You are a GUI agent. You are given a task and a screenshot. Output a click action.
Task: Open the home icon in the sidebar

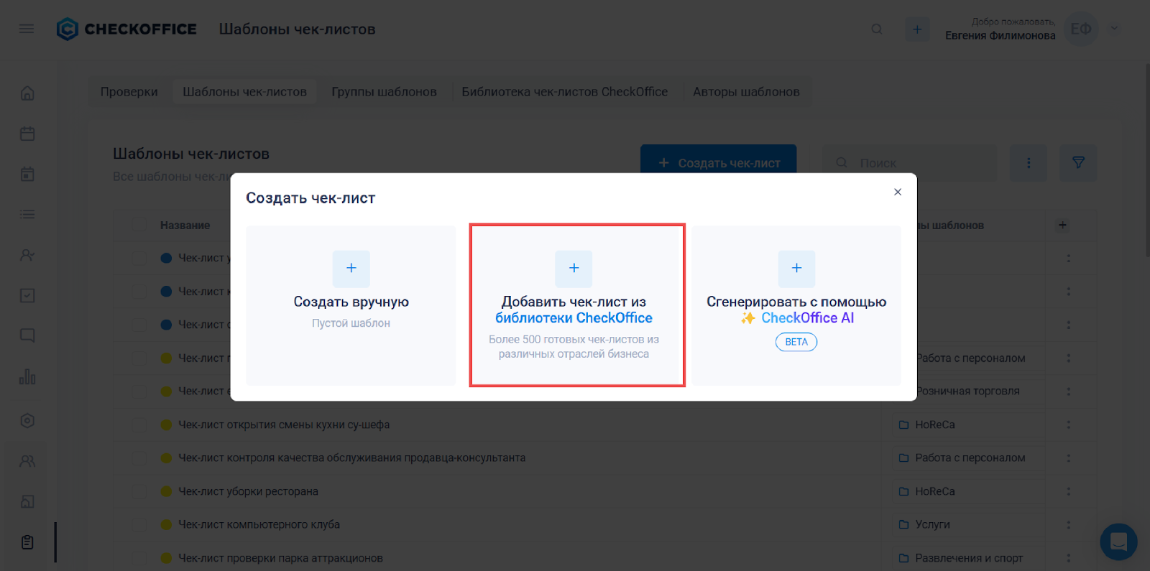coord(27,93)
